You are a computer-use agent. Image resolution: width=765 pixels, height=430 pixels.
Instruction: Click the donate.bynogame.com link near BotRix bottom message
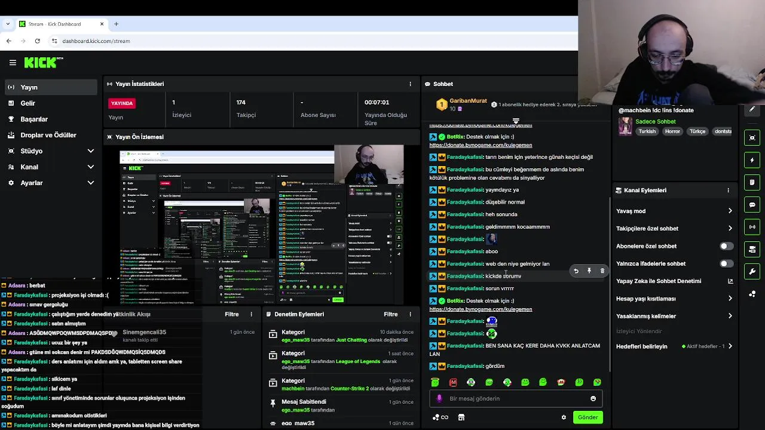point(481,309)
